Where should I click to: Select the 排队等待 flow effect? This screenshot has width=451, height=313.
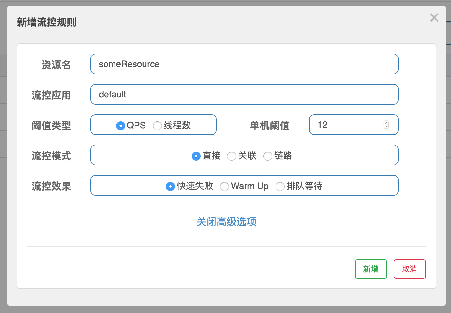point(280,186)
